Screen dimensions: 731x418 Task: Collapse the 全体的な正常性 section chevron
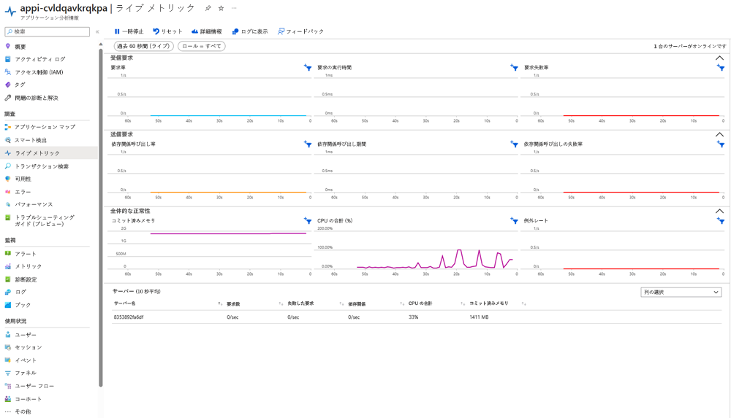point(719,212)
